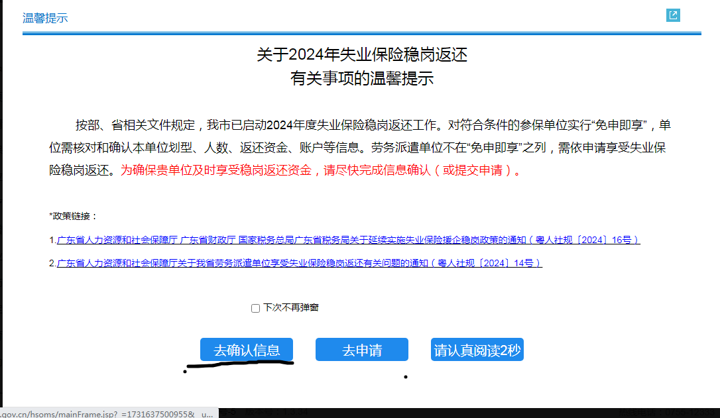Click the heading 关于2024年失业保险稳岗返还
The height and width of the screenshot is (418, 720).
[x=362, y=54]
